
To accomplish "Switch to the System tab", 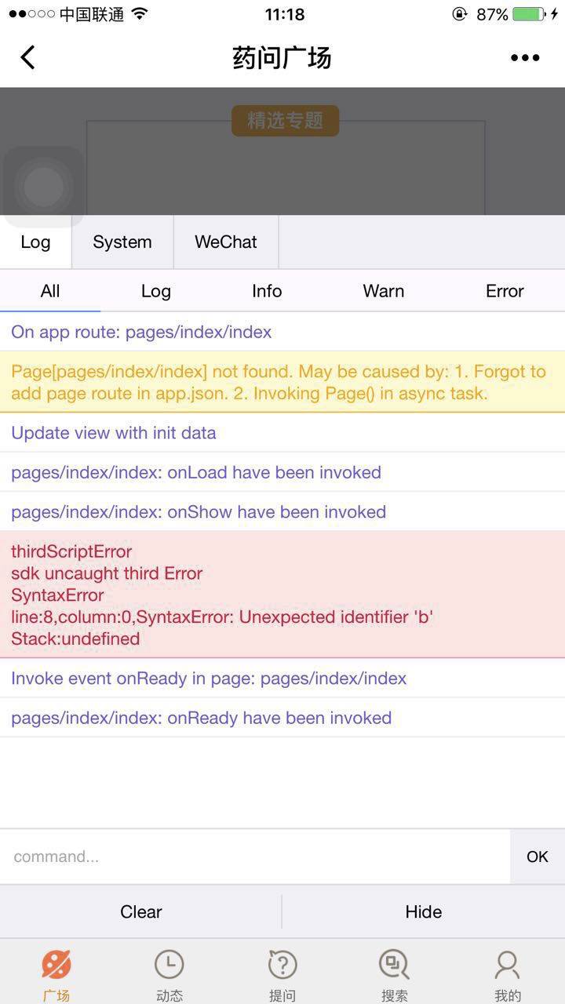I will (122, 242).
